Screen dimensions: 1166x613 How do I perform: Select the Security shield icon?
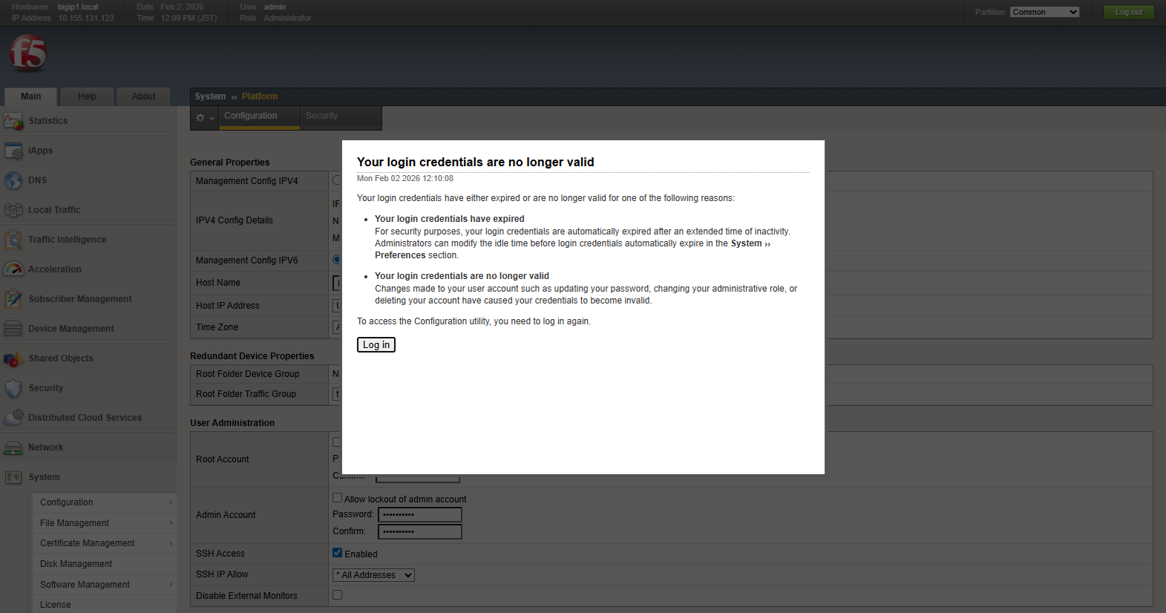tap(13, 388)
